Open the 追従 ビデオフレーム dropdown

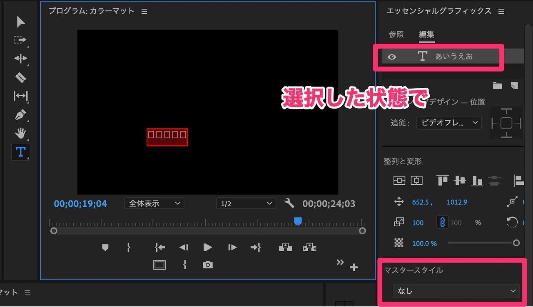449,123
